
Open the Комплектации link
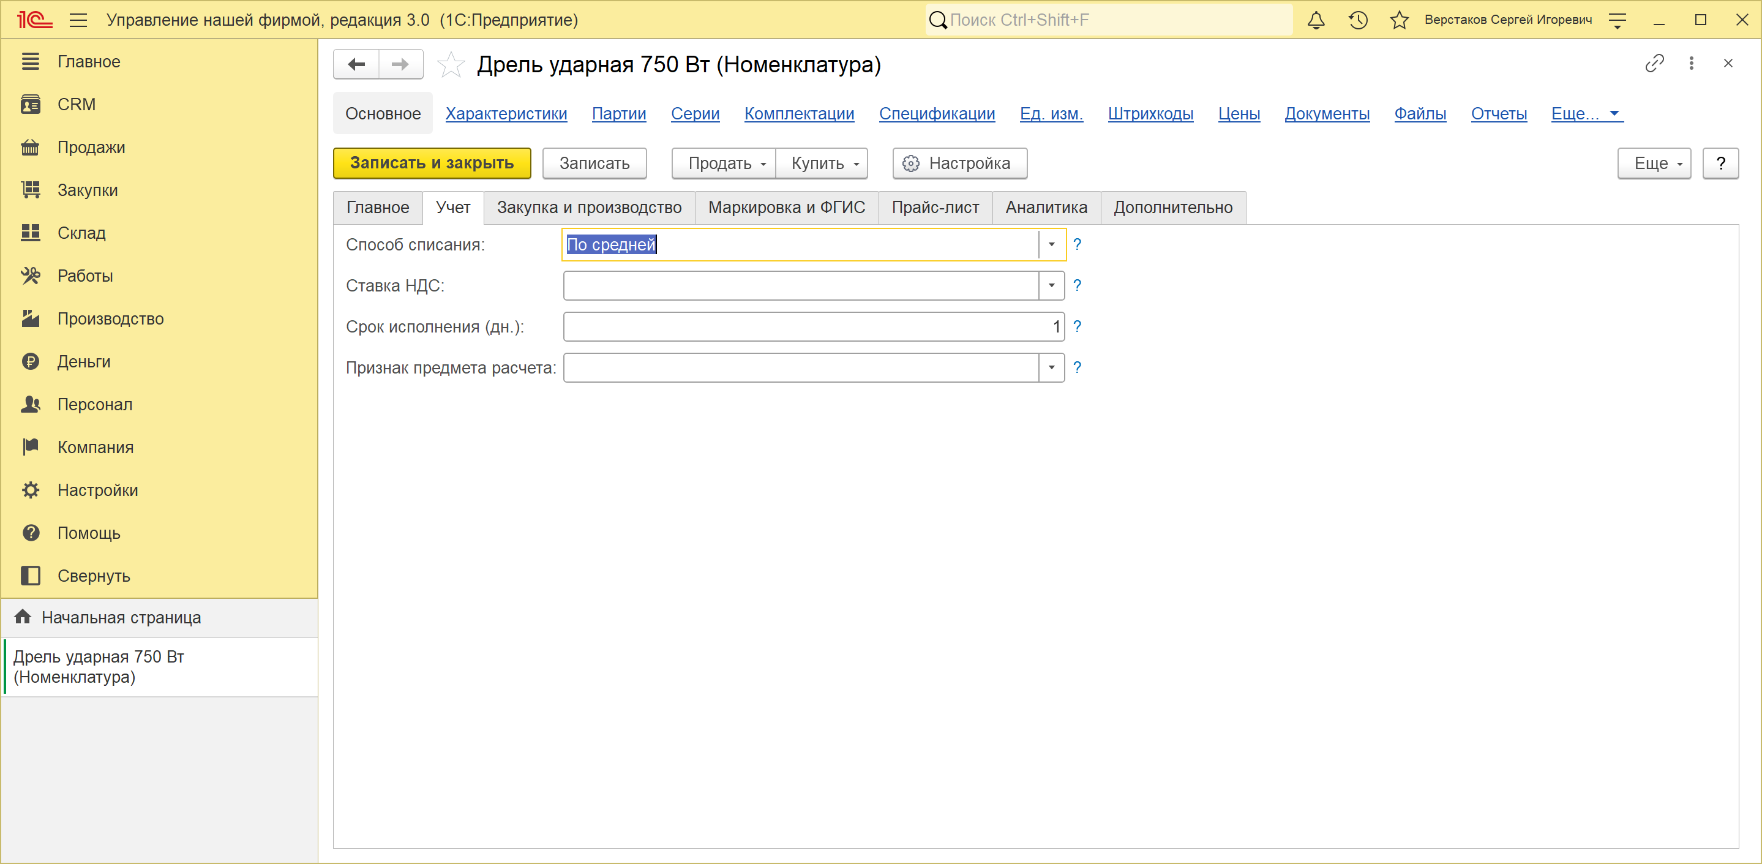(799, 113)
